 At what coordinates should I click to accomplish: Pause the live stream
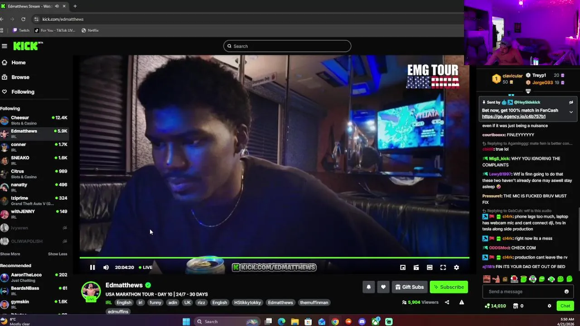(x=92, y=268)
